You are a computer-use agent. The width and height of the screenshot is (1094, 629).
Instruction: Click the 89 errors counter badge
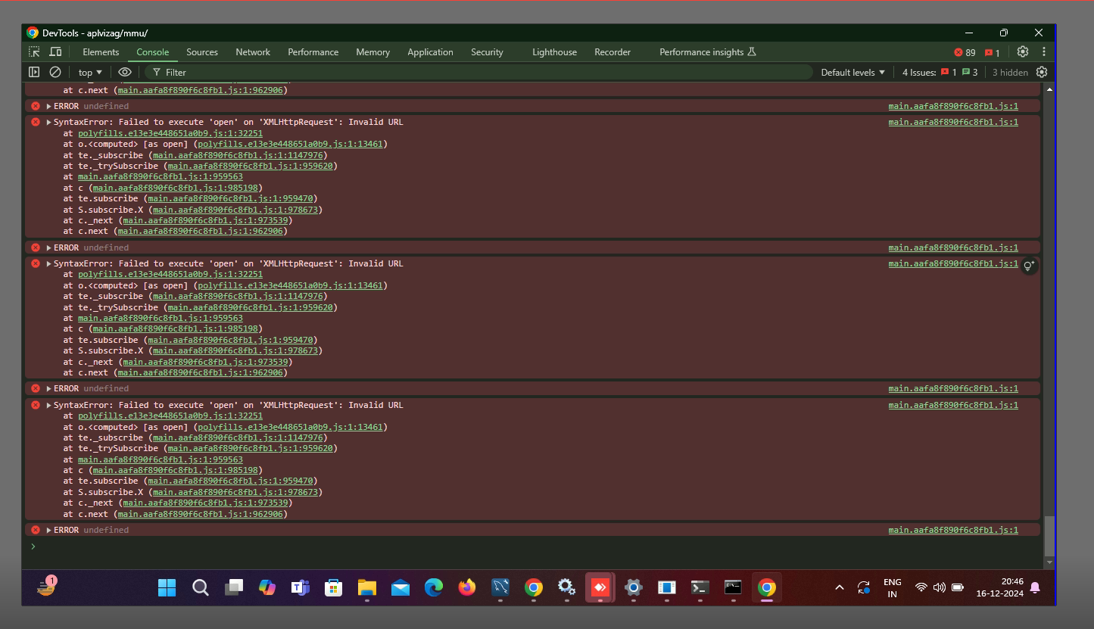pos(965,52)
